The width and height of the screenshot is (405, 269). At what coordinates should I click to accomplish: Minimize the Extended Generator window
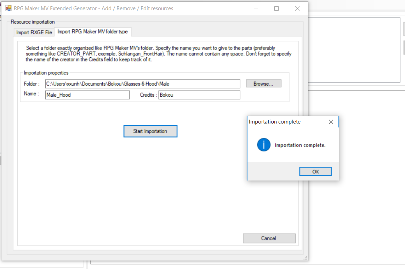click(256, 8)
